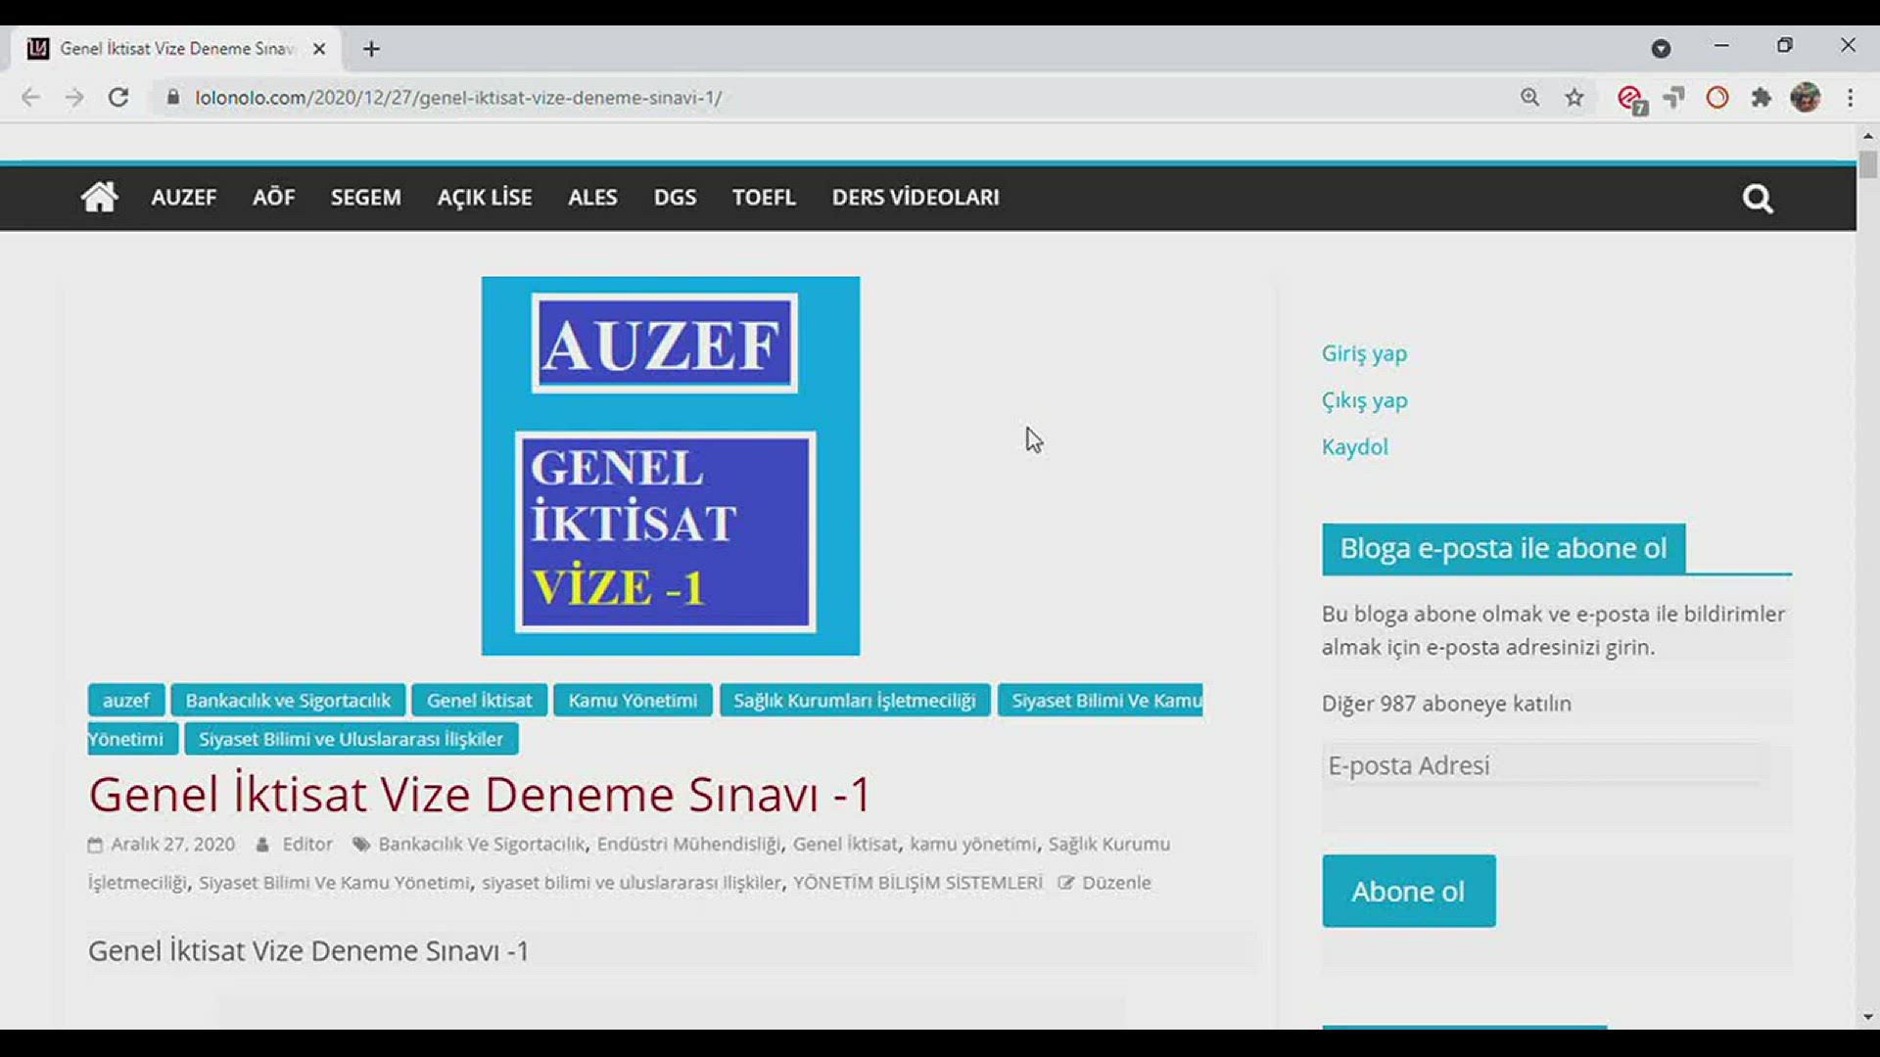This screenshot has height=1057, width=1880.
Task: Open the DERS VİDEOLARI menu item
Action: point(916,197)
